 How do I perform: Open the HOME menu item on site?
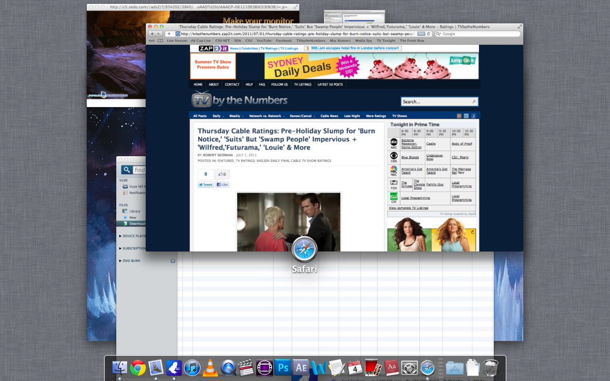tap(198, 84)
